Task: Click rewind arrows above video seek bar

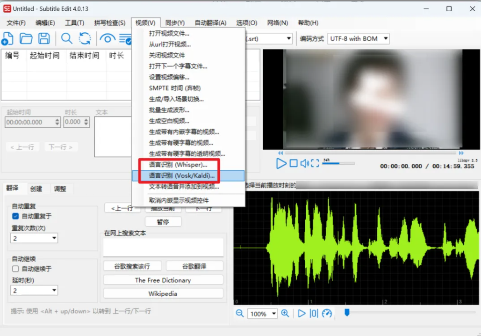Action: pyautogui.click(x=280, y=153)
